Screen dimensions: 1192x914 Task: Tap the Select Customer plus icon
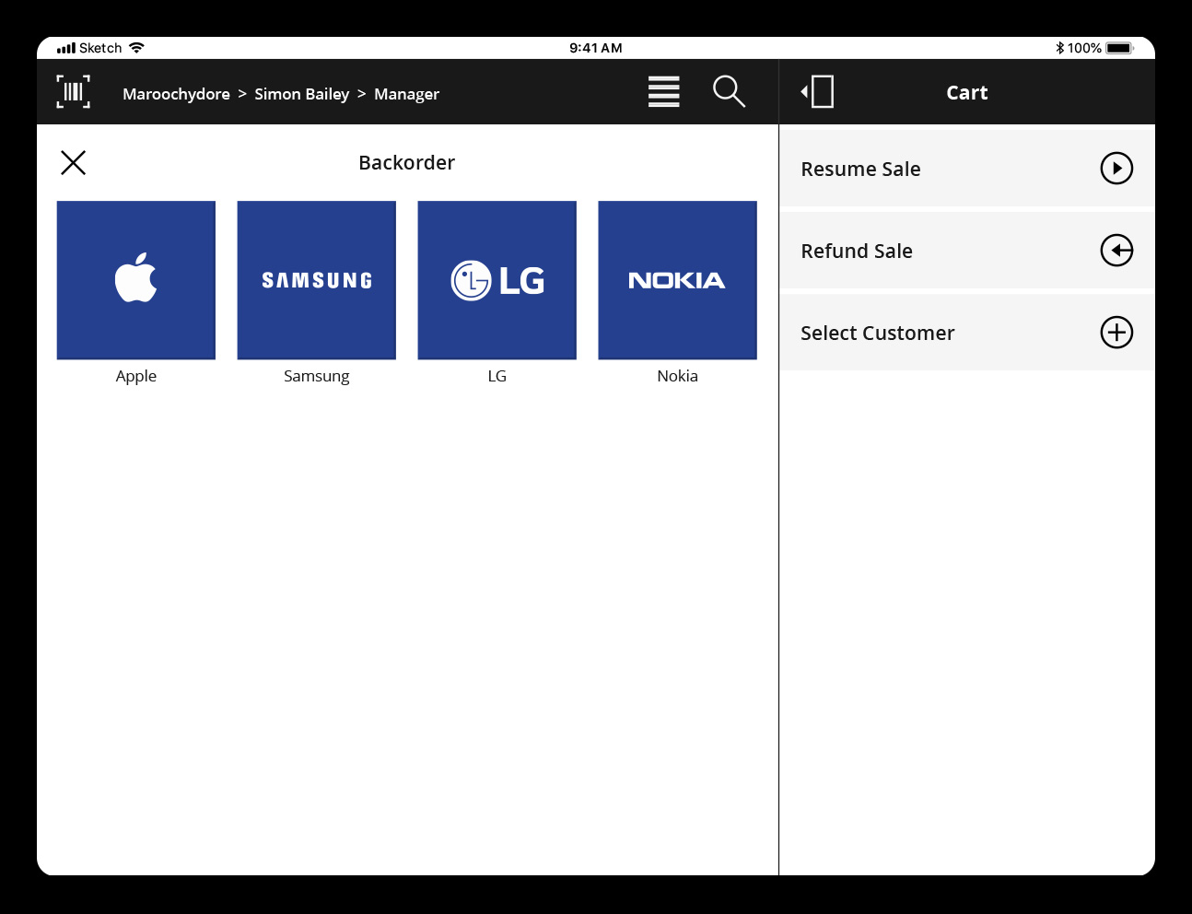[x=1116, y=333]
